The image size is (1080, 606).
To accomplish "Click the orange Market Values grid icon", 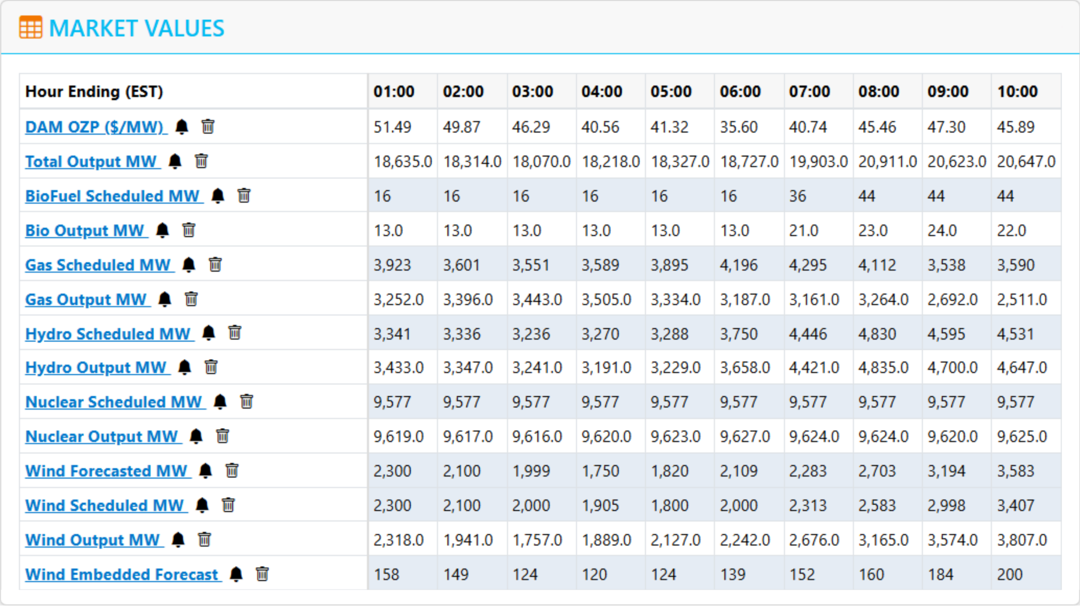I will [30, 28].
